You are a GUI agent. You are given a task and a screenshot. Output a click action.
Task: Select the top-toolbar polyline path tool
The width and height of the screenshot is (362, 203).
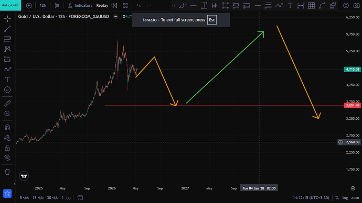[279, 6]
